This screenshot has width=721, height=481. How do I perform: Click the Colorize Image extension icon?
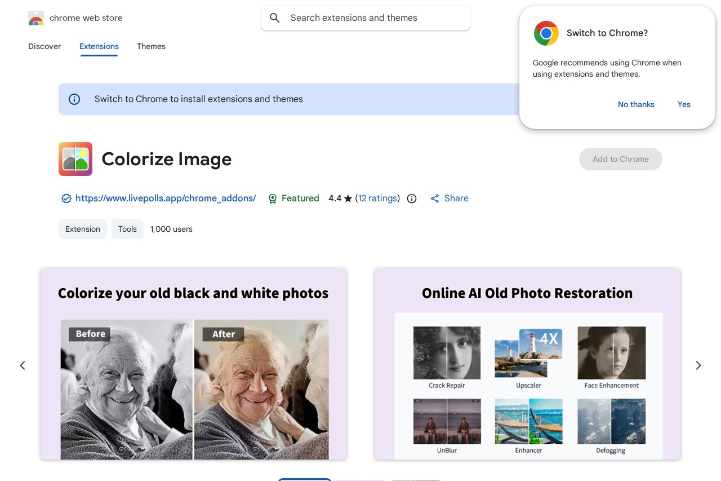point(75,159)
